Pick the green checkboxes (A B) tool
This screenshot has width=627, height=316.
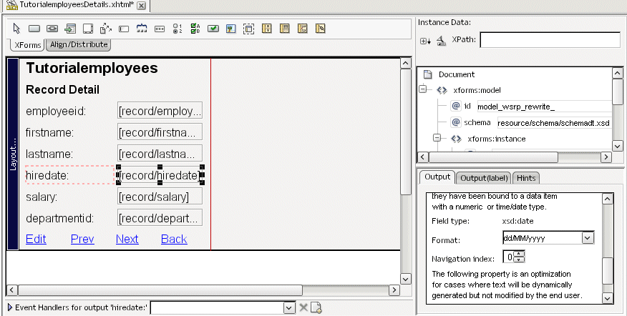[195, 29]
